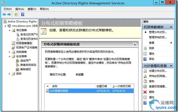This screenshot has width=178, height=112.
Task: Open the 查看(V) menu
Action: pyautogui.click(x=32, y=9)
